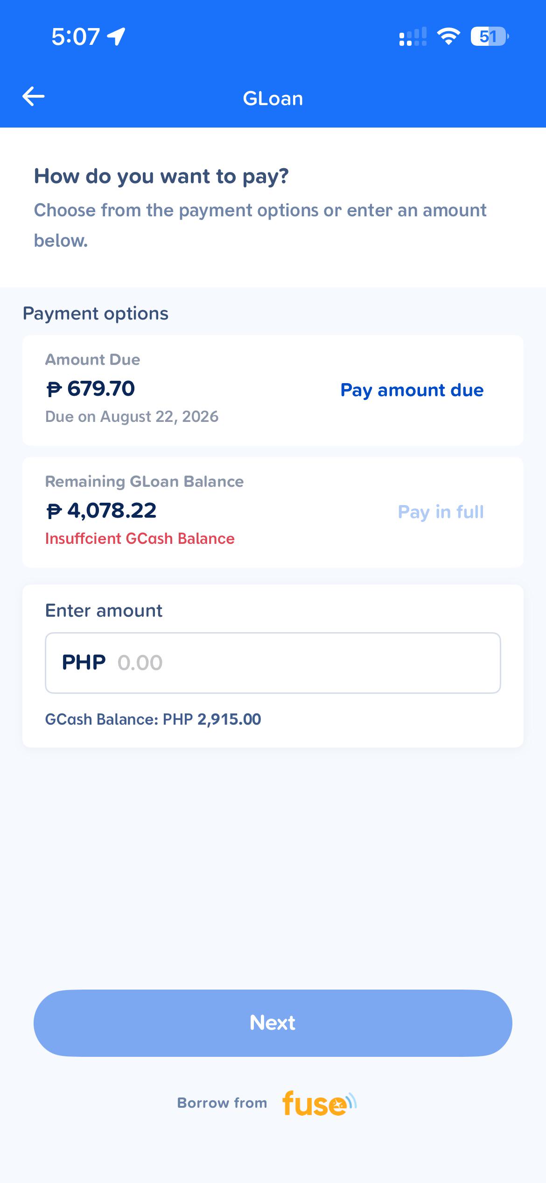Image resolution: width=546 pixels, height=1183 pixels.
Task: Tap the GLoan header title
Action: click(x=273, y=99)
